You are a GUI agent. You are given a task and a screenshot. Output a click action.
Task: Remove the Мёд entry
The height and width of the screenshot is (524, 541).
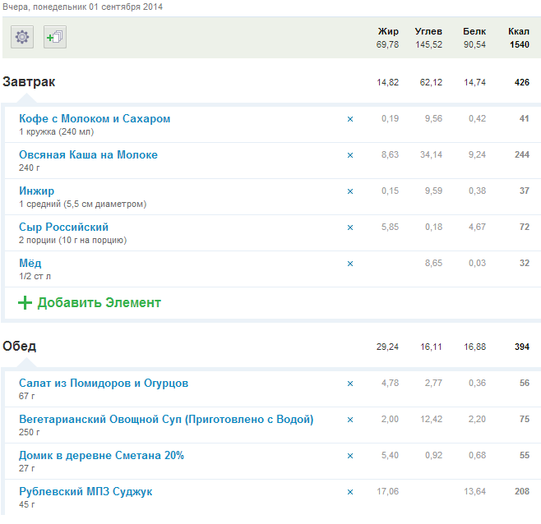pyautogui.click(x=349, y=264)
